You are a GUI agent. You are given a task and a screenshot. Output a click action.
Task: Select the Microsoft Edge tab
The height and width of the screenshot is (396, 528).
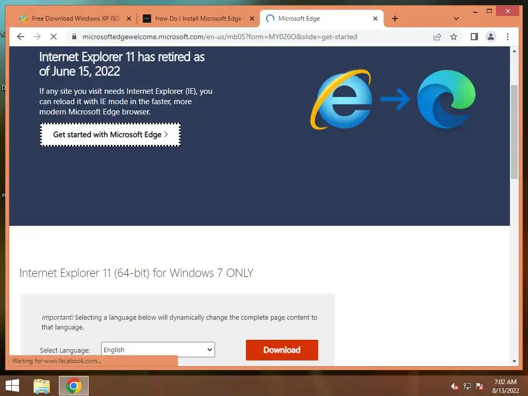click(x=322, y=19)
